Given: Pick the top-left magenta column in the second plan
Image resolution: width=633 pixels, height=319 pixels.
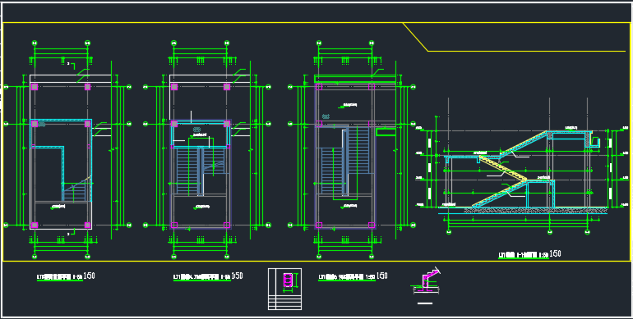Looking at the screenshot, I should click(x=174, y=87).
